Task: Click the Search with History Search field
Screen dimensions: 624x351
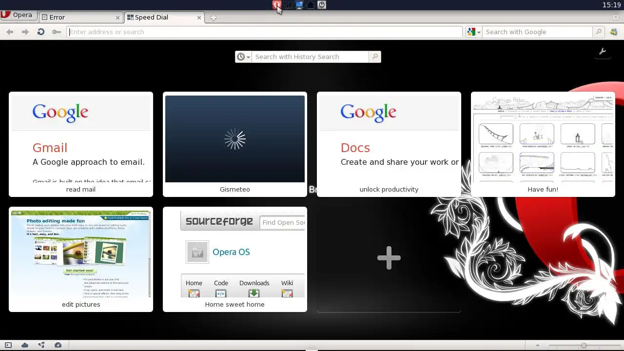Action: [x=310, y=57]
